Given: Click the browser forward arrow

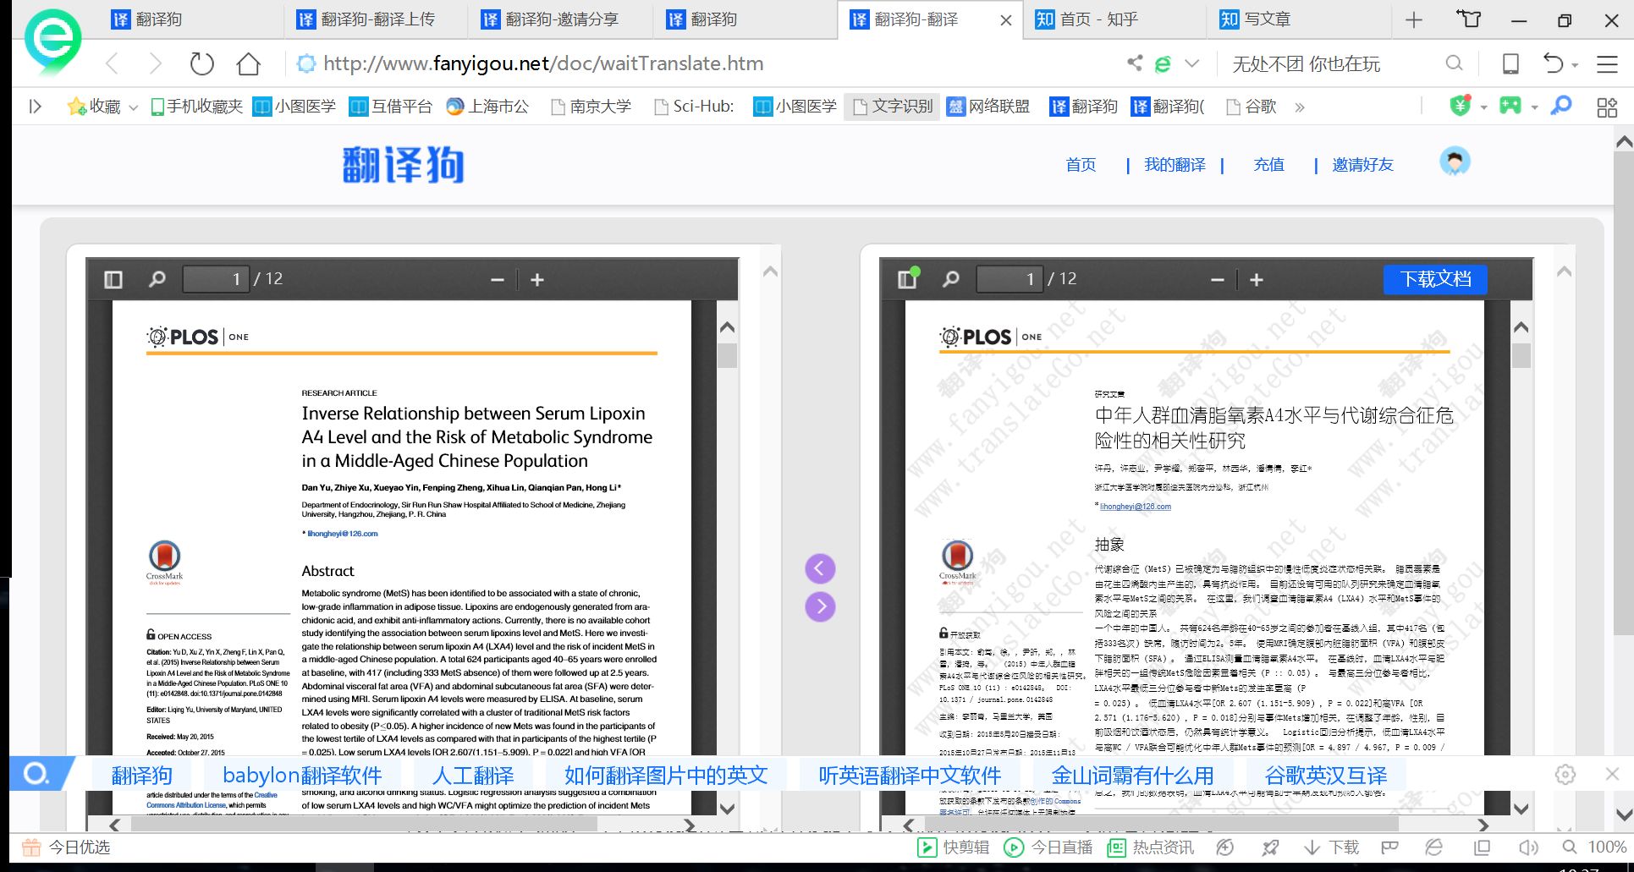Looking at the screenshot, I should 155,63.
